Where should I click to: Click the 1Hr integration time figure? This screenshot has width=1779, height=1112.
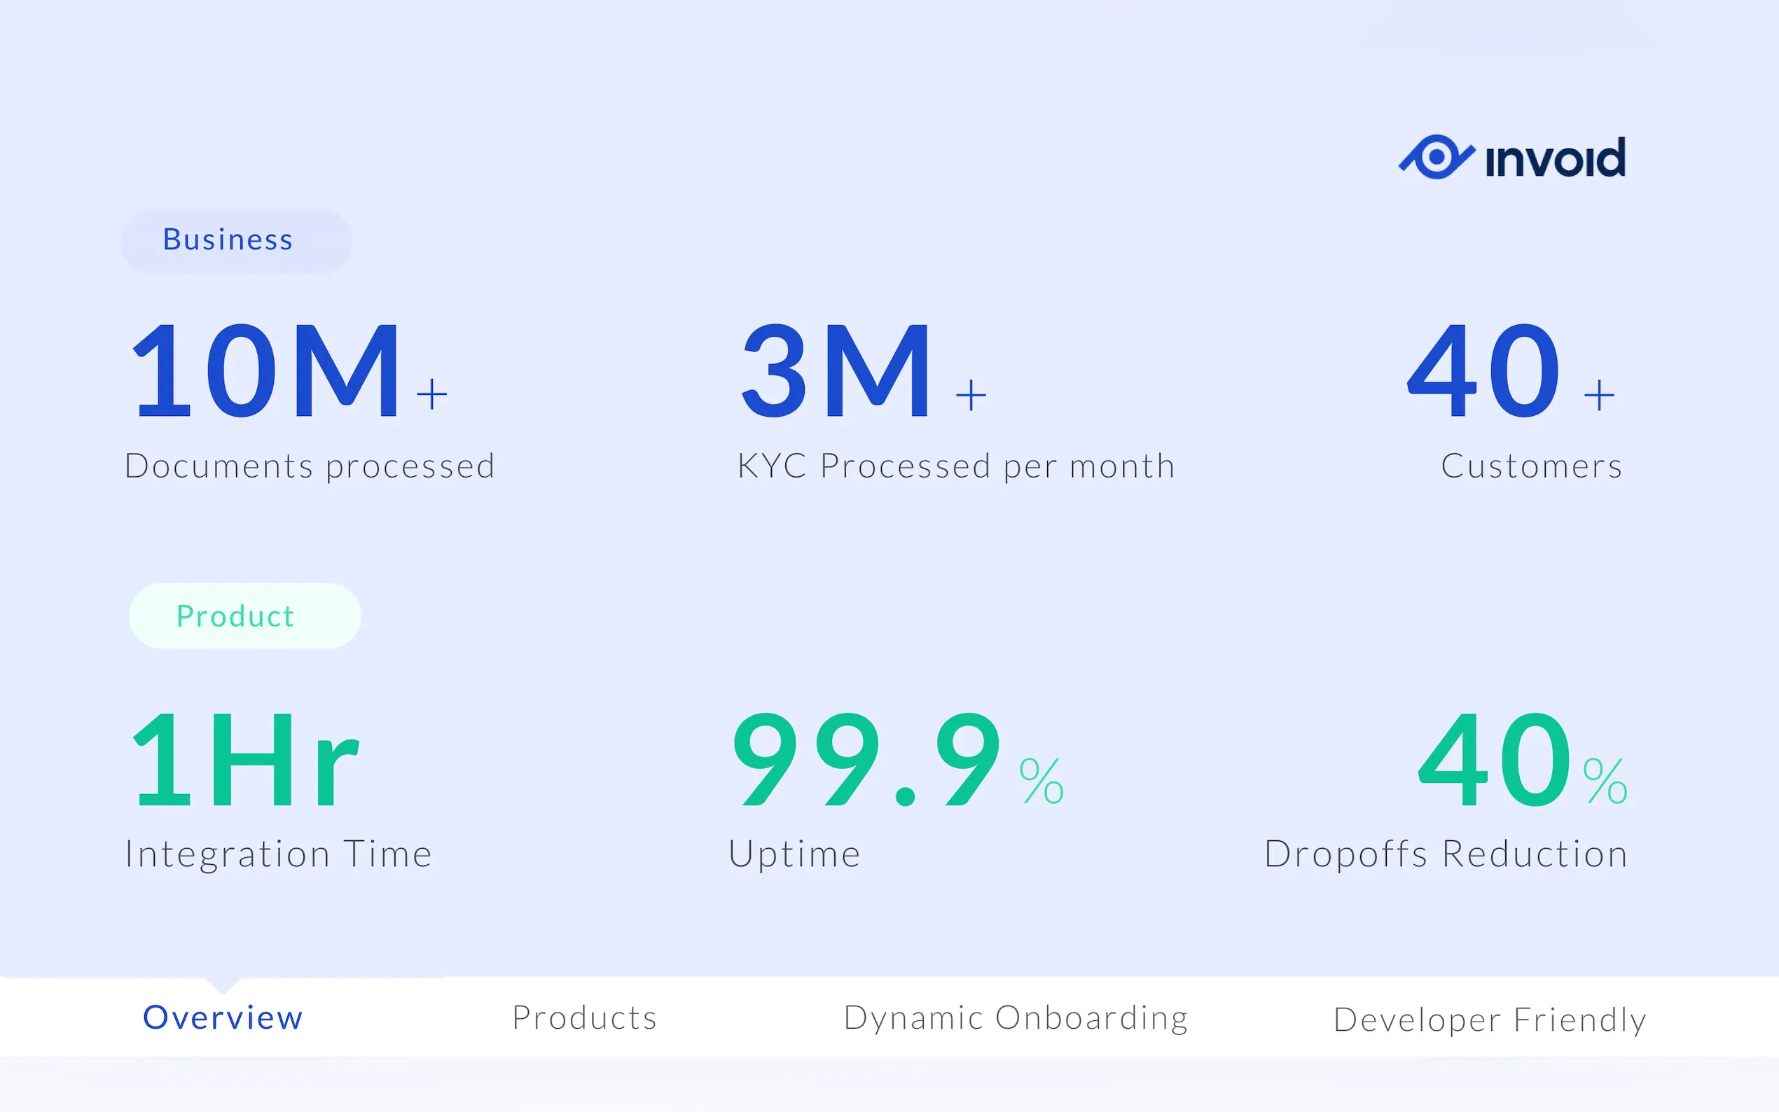coord(245,760)
